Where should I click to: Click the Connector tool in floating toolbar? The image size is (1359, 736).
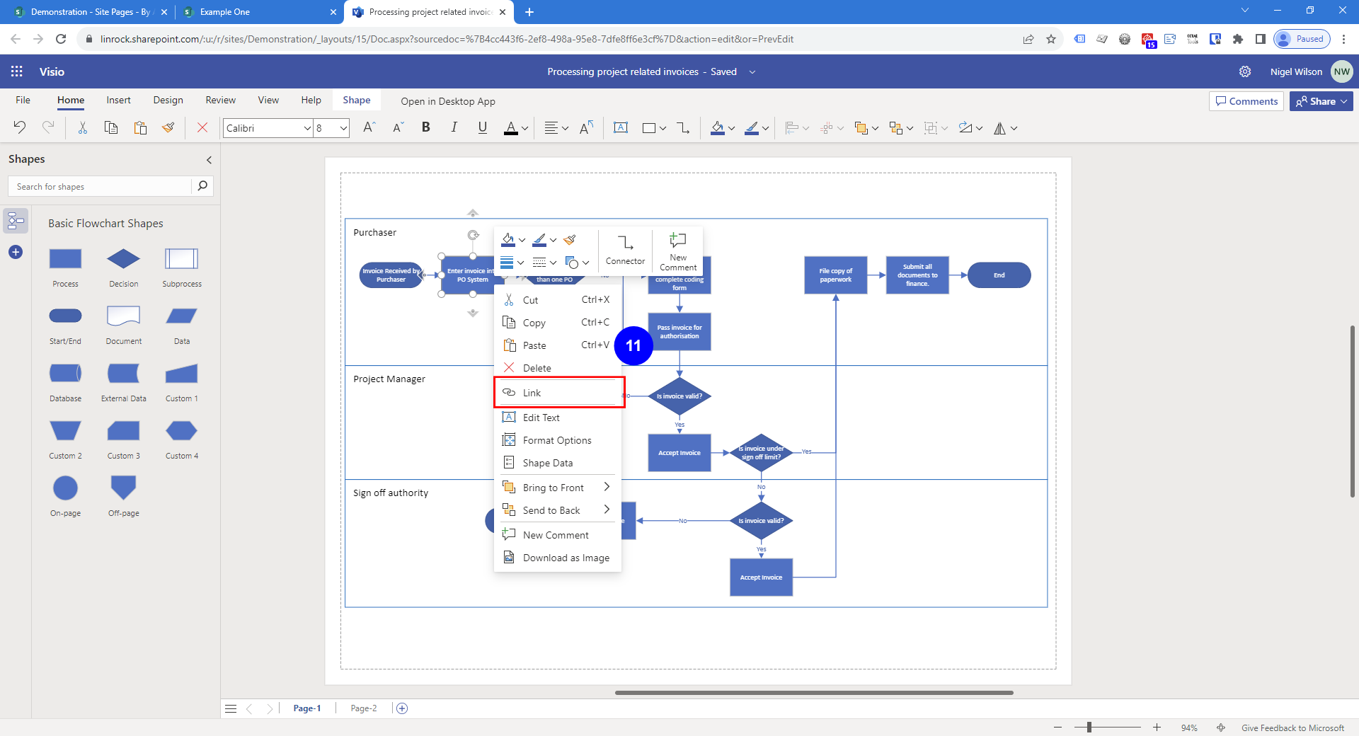[x=625, y=250]
